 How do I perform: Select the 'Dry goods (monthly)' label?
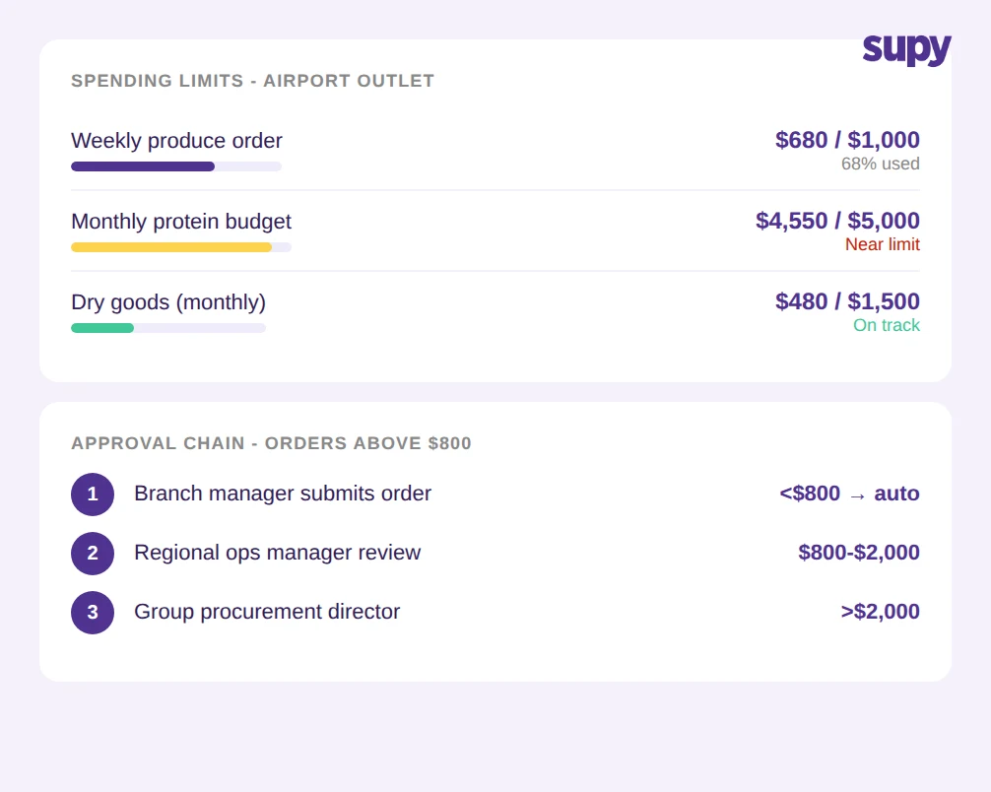point(168,302)
